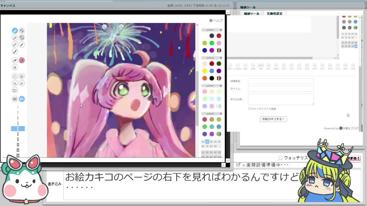The image size is (367, 206).
Task: Pick the red swatch in pallet1
Action: tap(219, 36)
